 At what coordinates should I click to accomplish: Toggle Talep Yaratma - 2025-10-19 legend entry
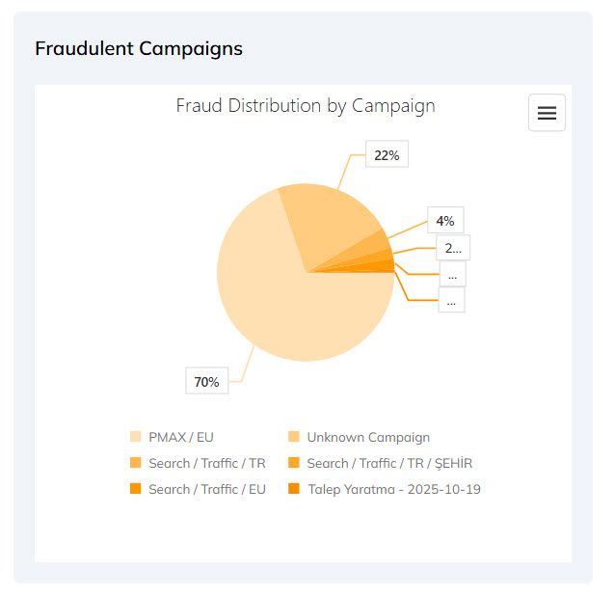(x=393, y=489)
